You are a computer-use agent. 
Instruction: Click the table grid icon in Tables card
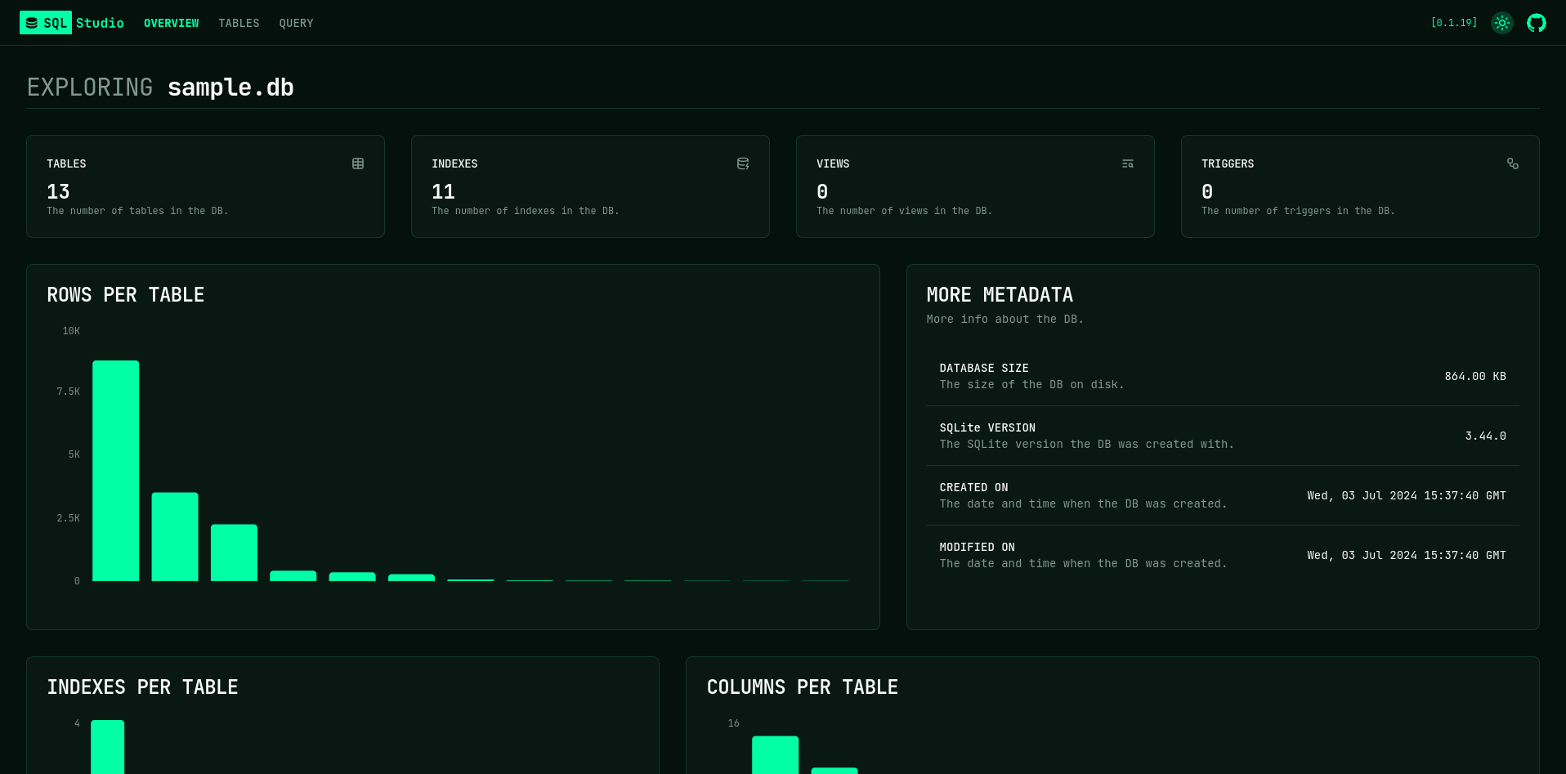(x=358, y=163)
